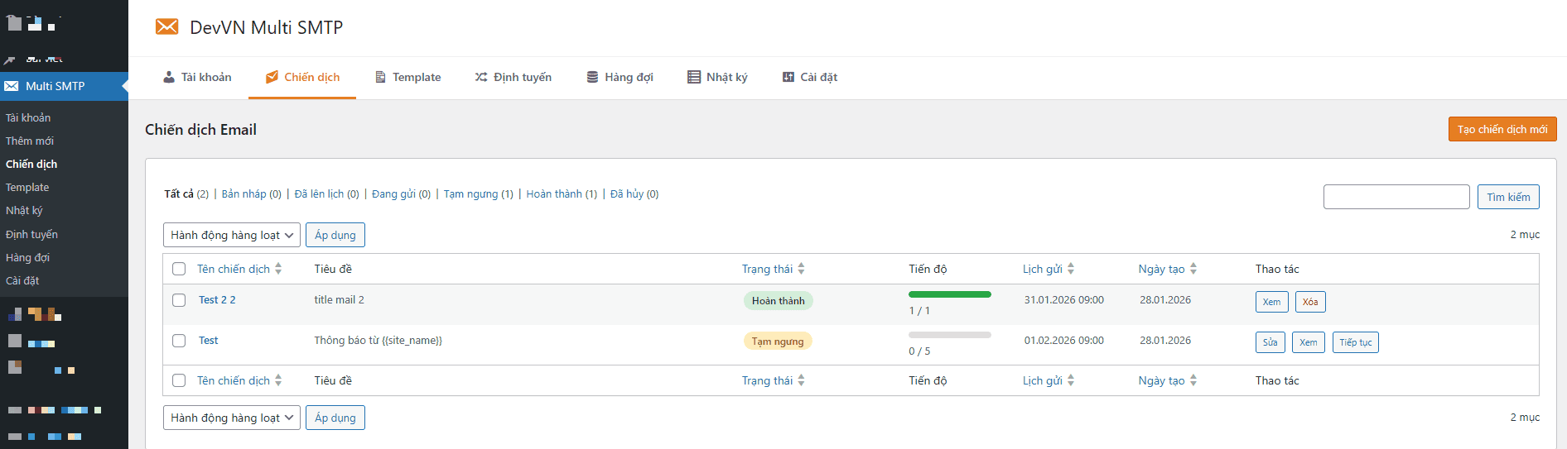Click the Định tuyến shuffle icon
Screen dimensions: 1567x449
480,77
